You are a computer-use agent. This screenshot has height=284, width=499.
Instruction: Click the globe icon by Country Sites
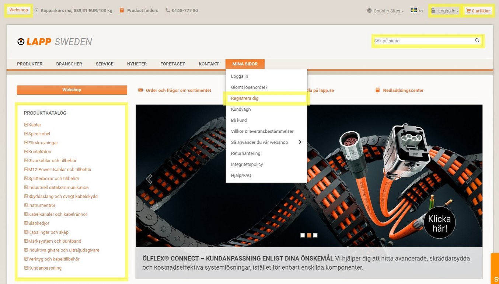[x=369, y=11]
